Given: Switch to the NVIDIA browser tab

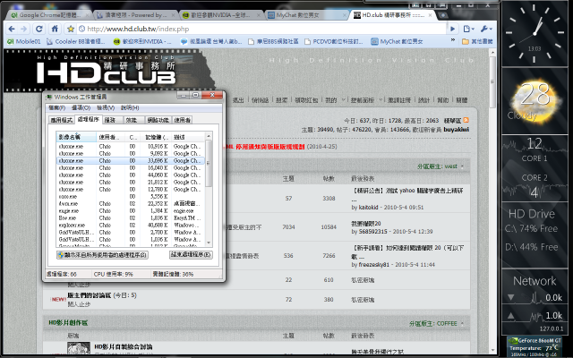Looking at the screenshot, I should click(x=221, y=15).
